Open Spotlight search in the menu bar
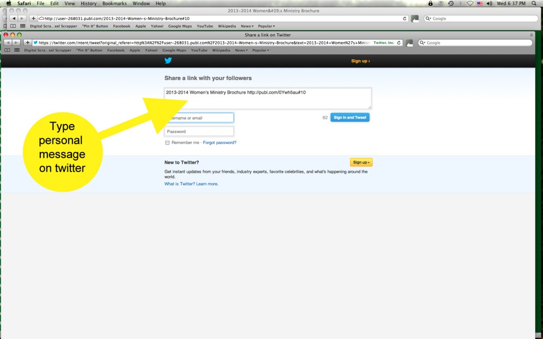Viewport: 543px width, 339px height. 534,4
